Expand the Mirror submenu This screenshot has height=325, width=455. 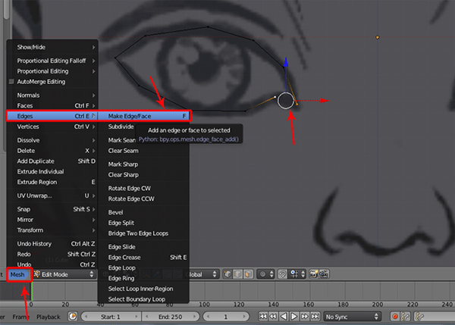tap(52, 220)
